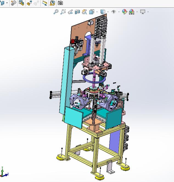The image size is (174, 182).
Task: Expand the Apply Scene dropdown arrow
Action: [137, 12]
